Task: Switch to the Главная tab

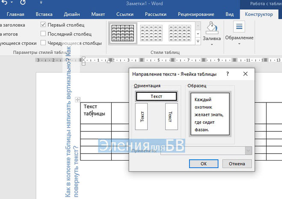Action: (15, 14)
